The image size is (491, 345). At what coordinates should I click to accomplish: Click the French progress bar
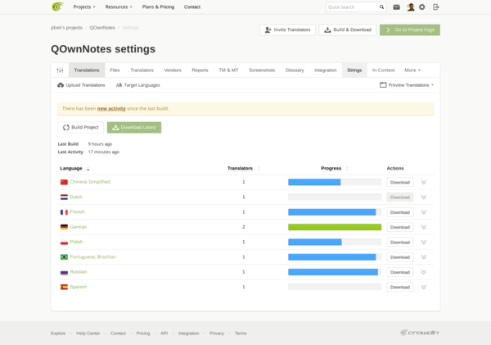(x=334, y=212)
